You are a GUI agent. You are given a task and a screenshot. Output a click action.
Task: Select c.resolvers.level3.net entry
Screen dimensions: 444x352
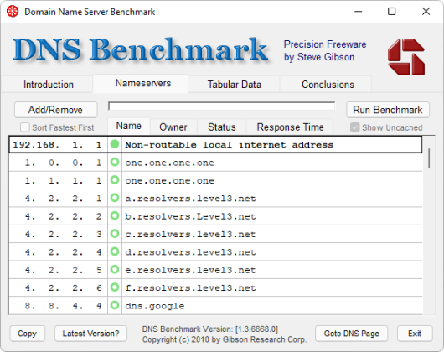(x=190, y=234)
